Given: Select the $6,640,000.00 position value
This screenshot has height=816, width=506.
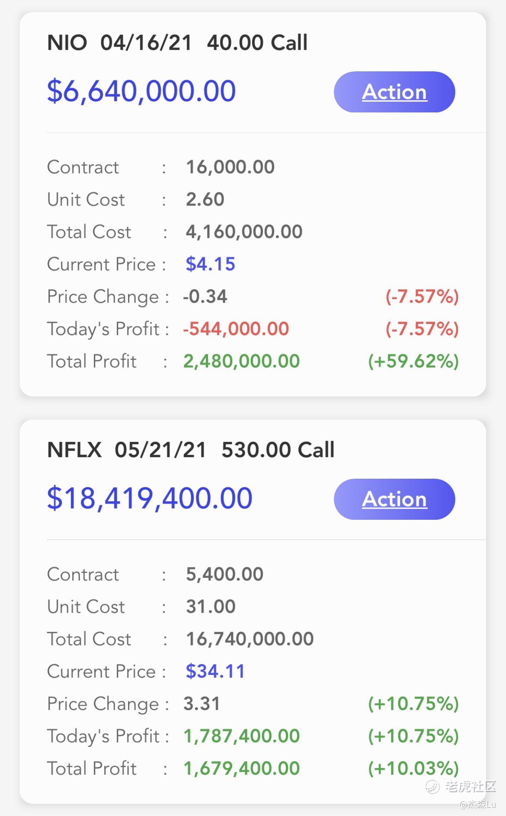Looking at the screenshot, I should (x=141, y=91).
